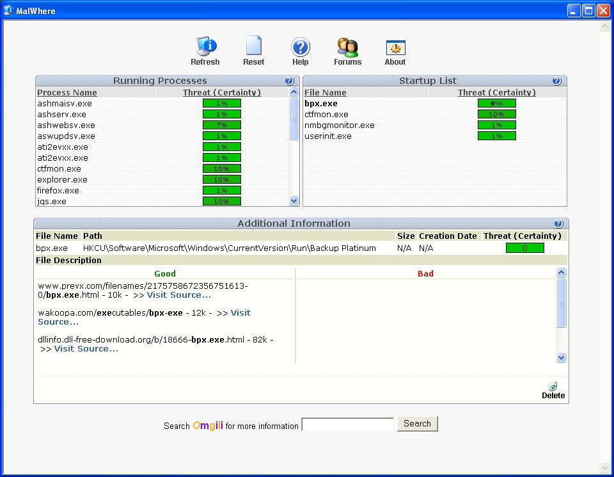
Task: Sort running processes by Threat (Certainty)
Action: point(222,92)
